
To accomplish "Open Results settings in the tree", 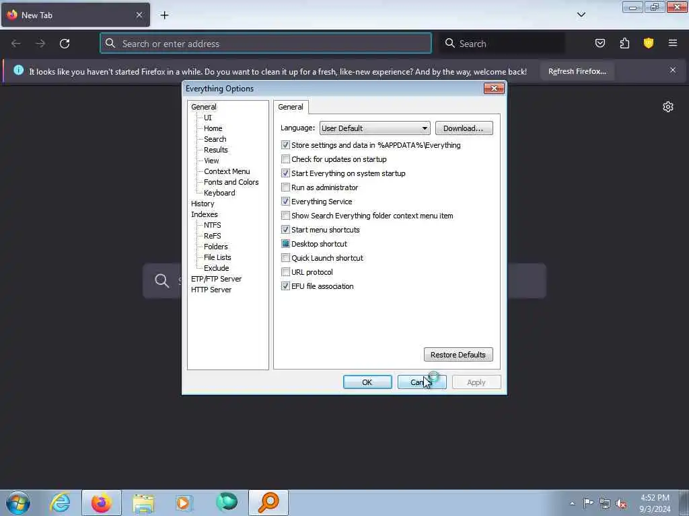I will (216, 150).
